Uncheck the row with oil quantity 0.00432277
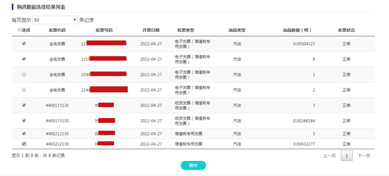The image size is (389, 176). tap(24, 144)
